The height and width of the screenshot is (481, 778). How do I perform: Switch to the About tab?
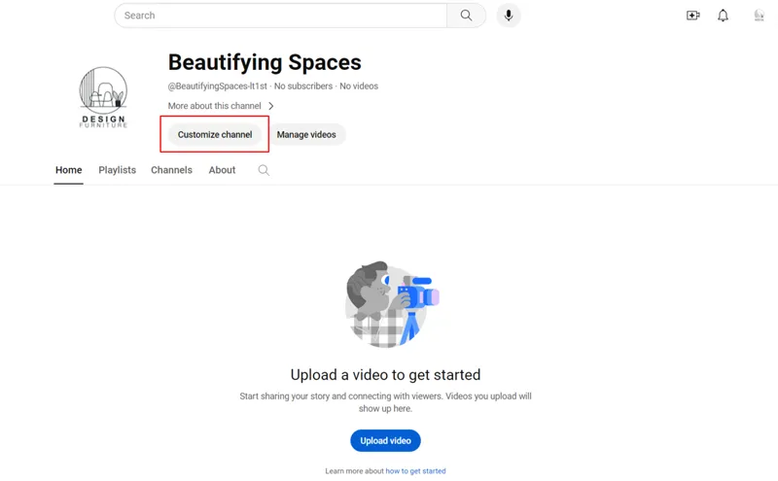[x=222, y=170]
